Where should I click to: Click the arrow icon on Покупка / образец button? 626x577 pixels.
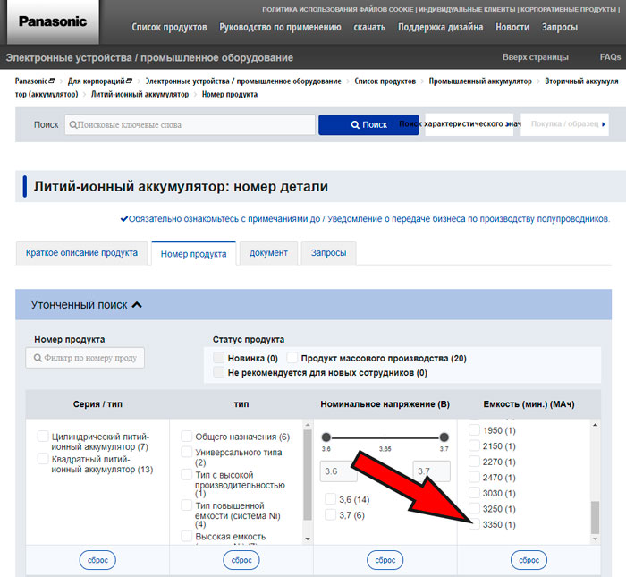pyautogui.click(x=604, y=124)
